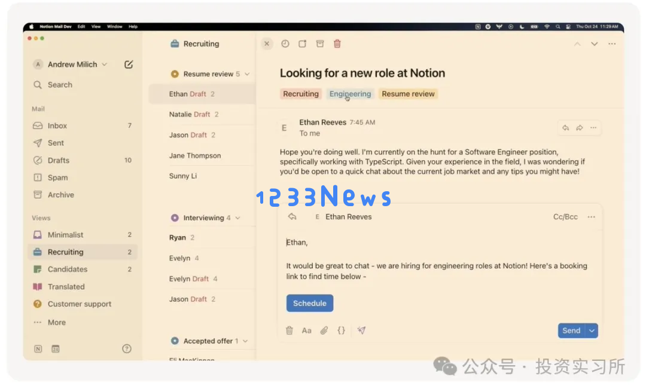
Task: Open text formatting Aa options
Action: [x=306, y=330]
